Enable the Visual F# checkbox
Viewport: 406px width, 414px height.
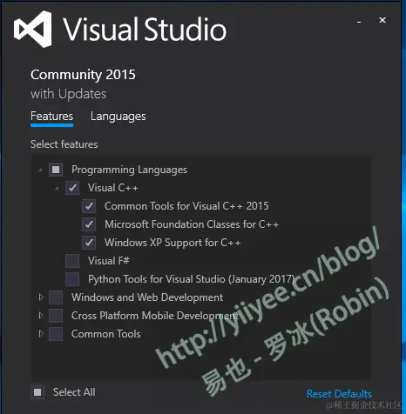(x=72, y=261)
